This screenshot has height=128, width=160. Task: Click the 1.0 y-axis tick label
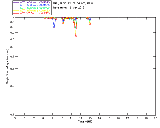point(12,18)
